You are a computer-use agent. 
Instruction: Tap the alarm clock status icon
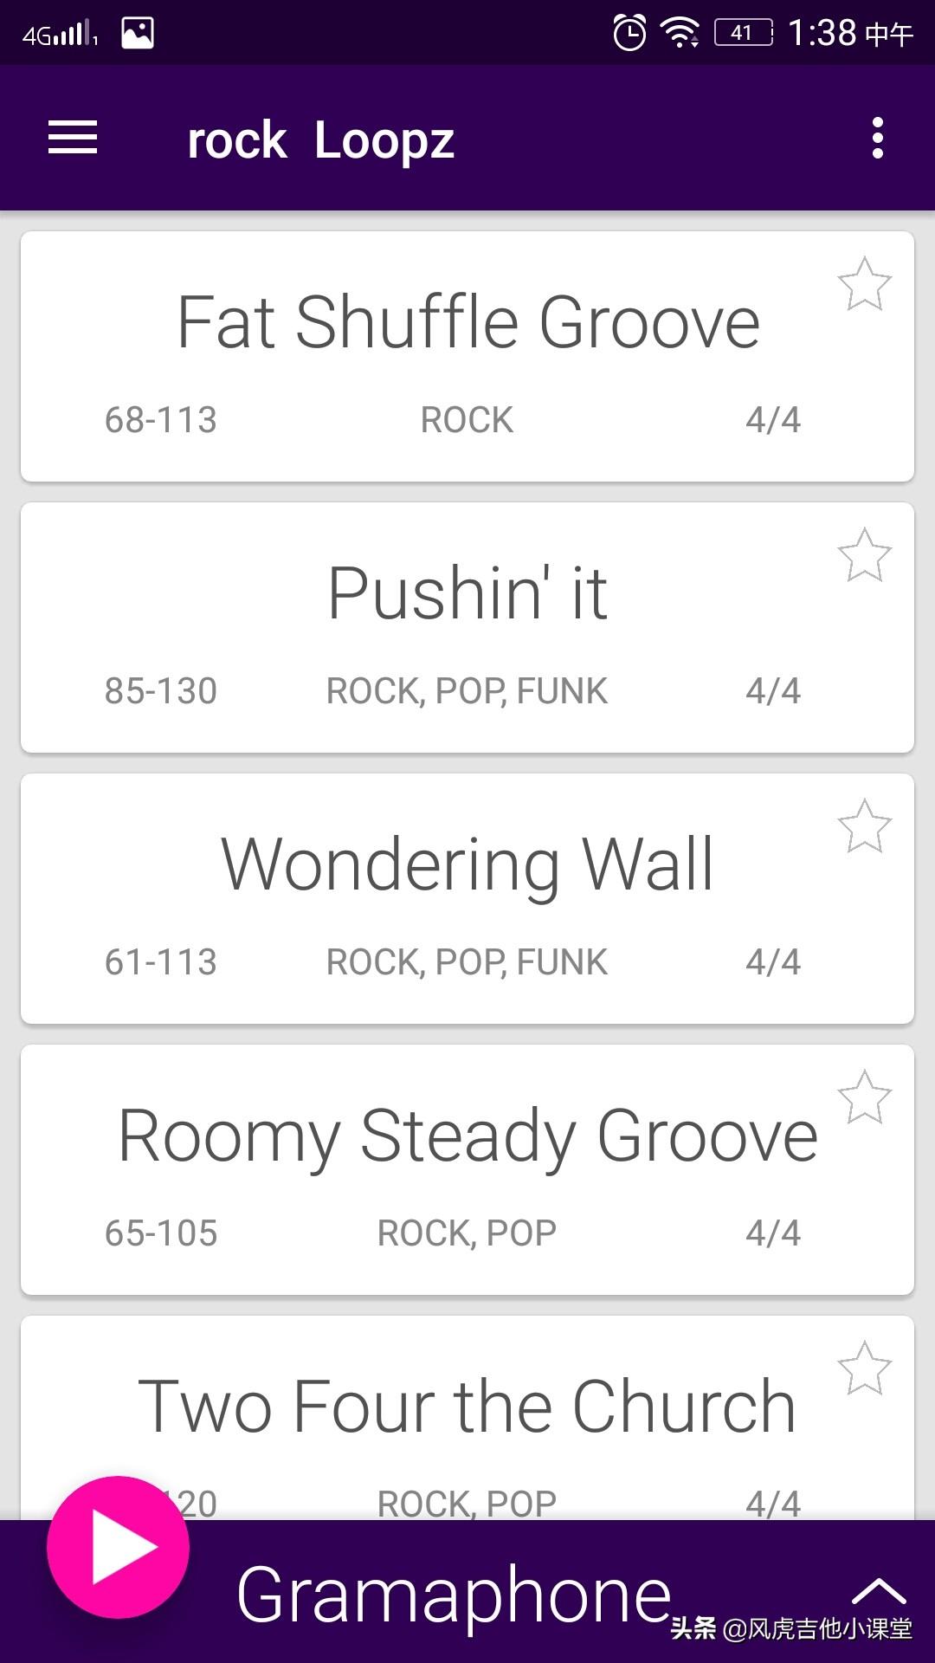(x=629, y=33)
